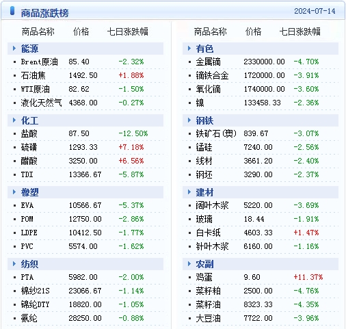Open the 建材 category heading

[x=204, y=192]
